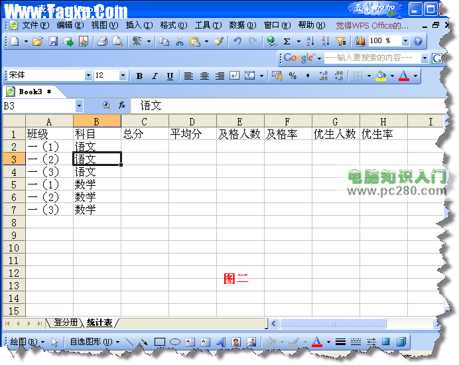Screen dimensions: 459x365
Task: Open file using folder icon
Action: [38, 41]
